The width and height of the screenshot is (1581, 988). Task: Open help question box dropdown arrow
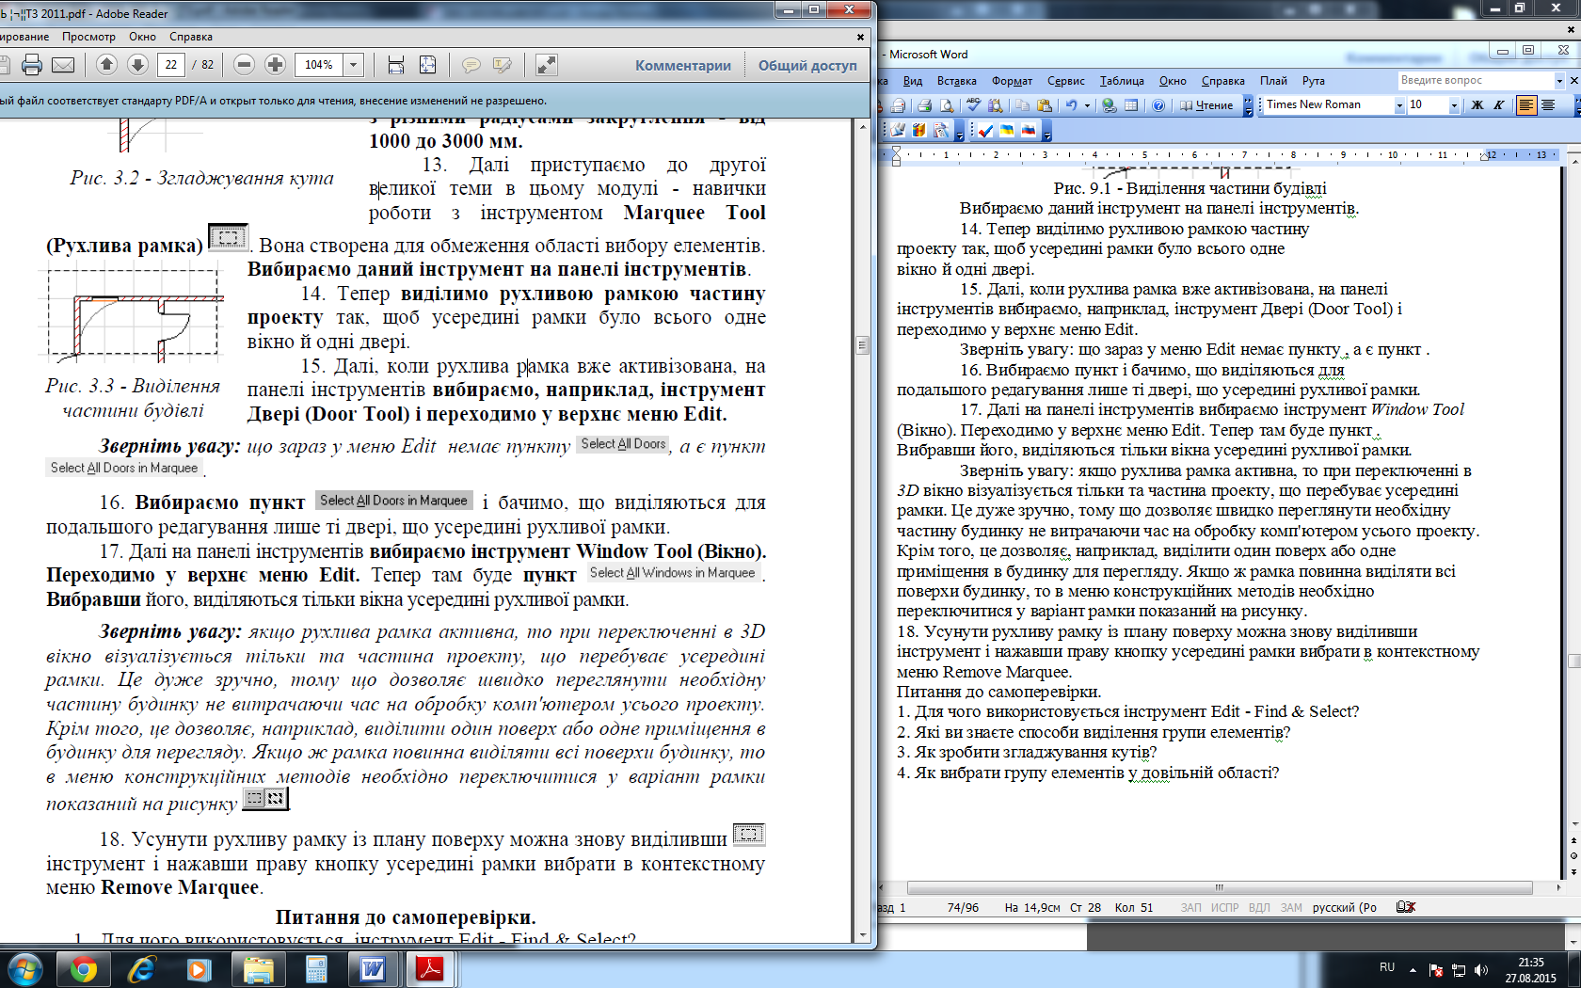pyautogui.click(x=1559, y=81)
